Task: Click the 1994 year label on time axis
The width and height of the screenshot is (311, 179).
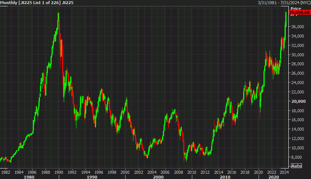Action: (86, 172)
